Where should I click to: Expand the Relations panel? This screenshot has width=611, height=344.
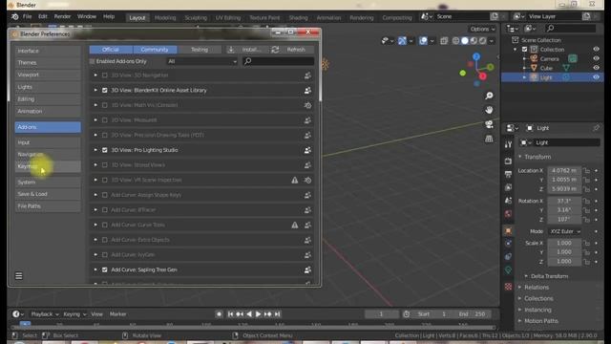[537, 287]
